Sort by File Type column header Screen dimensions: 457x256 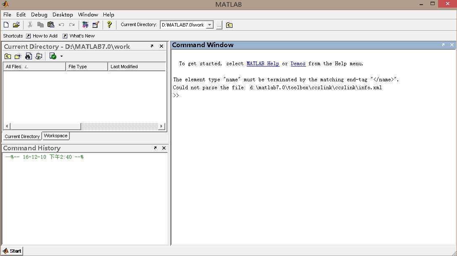87,67
